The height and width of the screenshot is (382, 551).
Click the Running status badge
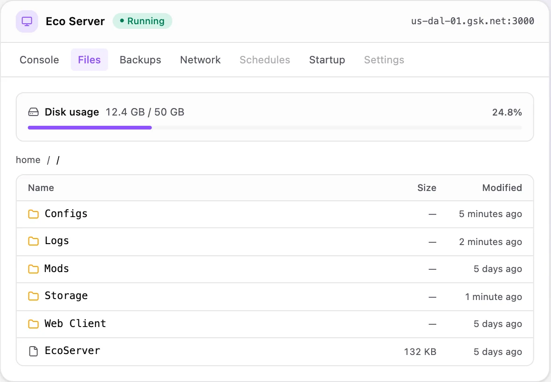point(142,21)
